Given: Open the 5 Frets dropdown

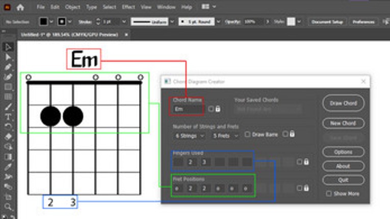Looking at the screenshot, I should point(226,136).
